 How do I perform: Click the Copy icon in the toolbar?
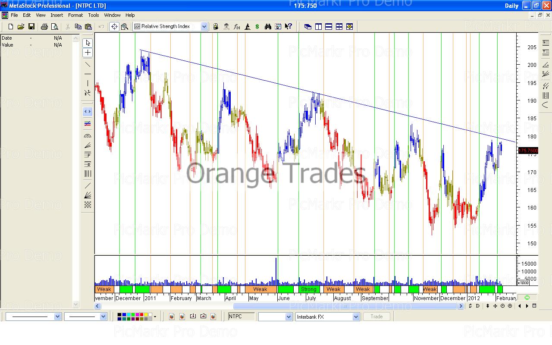coord(78,27)
